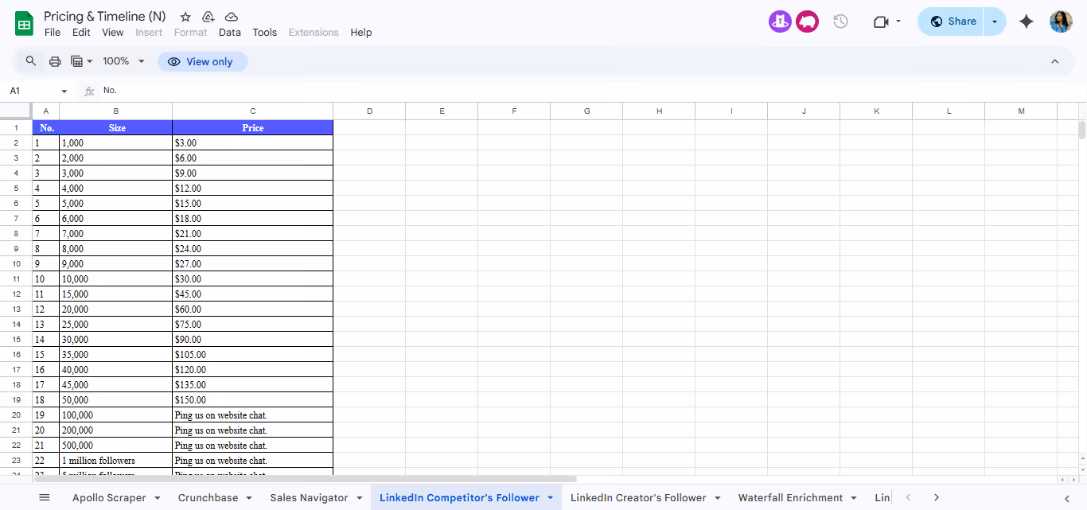The width and height of the screenshot is (1087, 510).
Task: Click the move to folder icon
Action: click(x=208, y=17)
